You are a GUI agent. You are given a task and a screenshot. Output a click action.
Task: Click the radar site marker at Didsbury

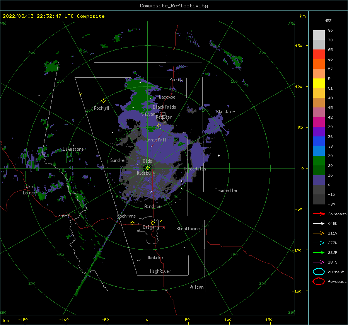click(148, 168)
